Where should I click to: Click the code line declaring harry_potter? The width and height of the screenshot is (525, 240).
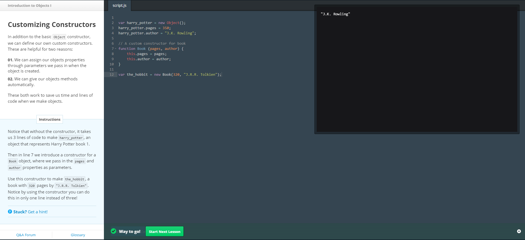152,23
